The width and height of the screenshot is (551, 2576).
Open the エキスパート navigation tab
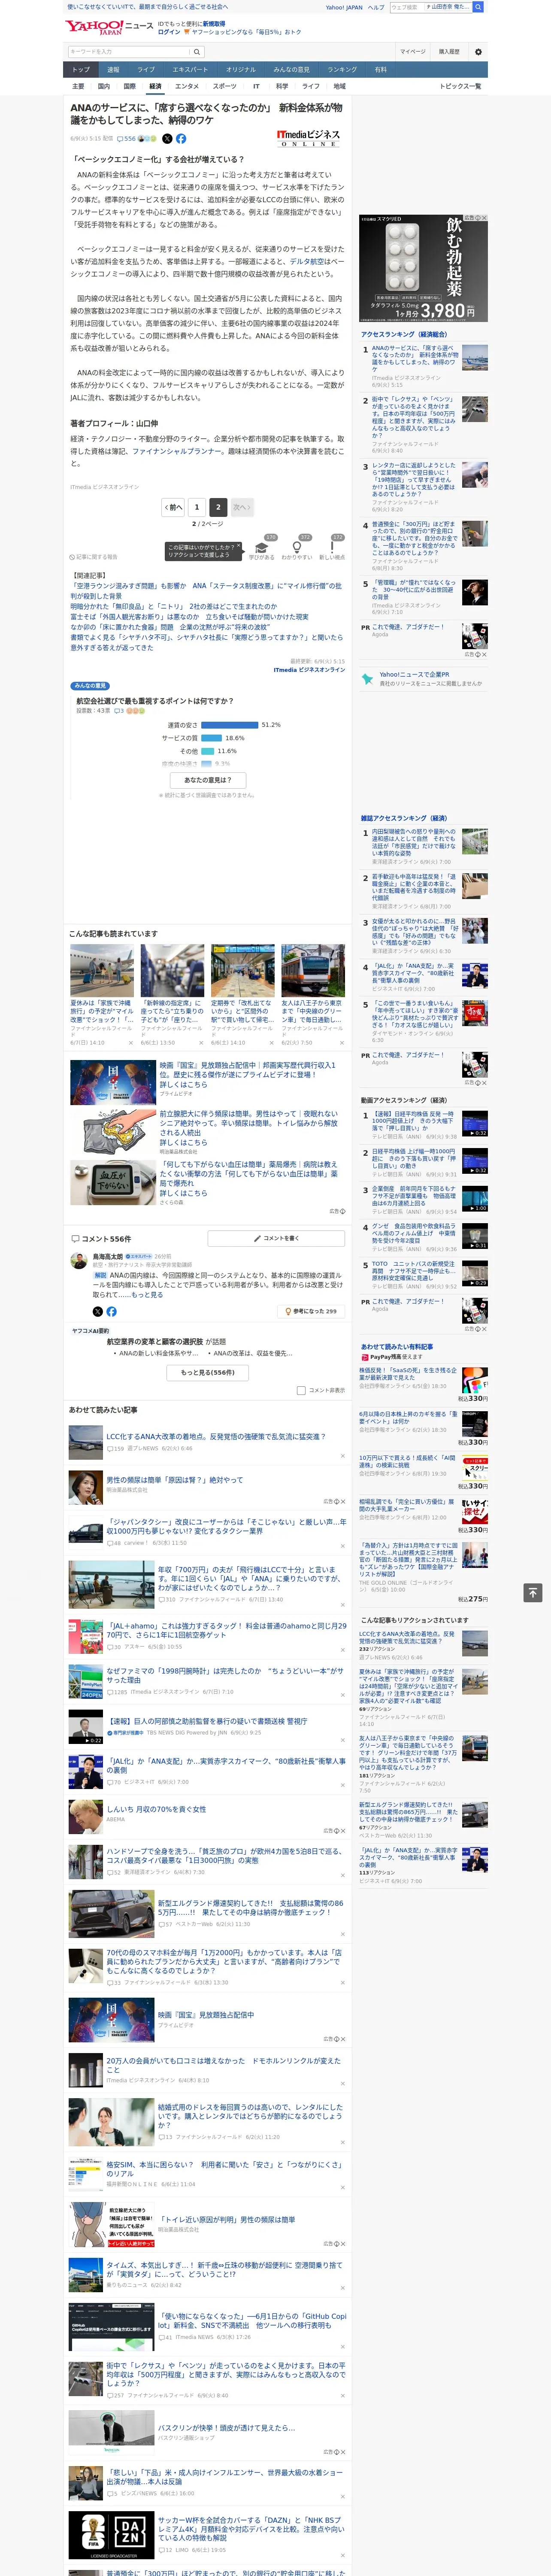tap(190, 70)
